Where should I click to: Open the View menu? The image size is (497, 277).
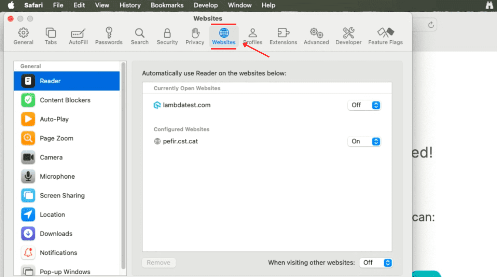[x=102, y=5]
